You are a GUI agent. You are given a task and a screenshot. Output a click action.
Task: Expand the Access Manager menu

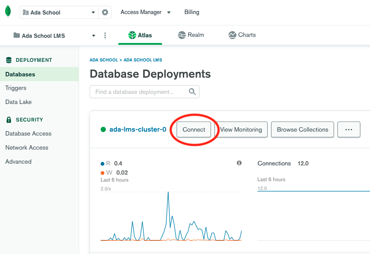(x=145, y=12)
